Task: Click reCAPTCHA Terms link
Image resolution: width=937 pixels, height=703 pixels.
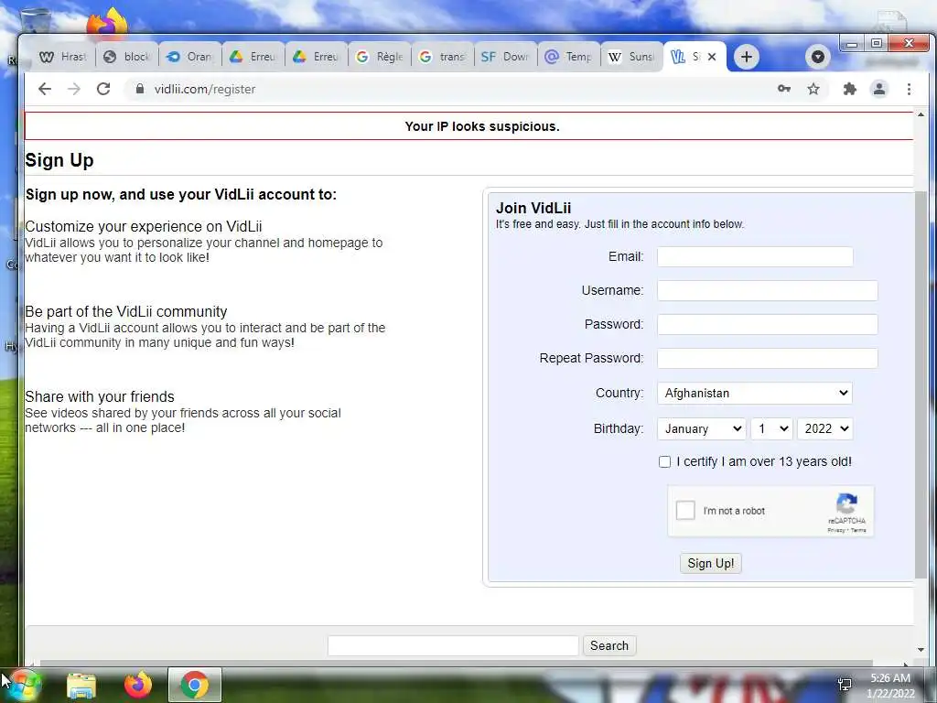Action: 858,530
